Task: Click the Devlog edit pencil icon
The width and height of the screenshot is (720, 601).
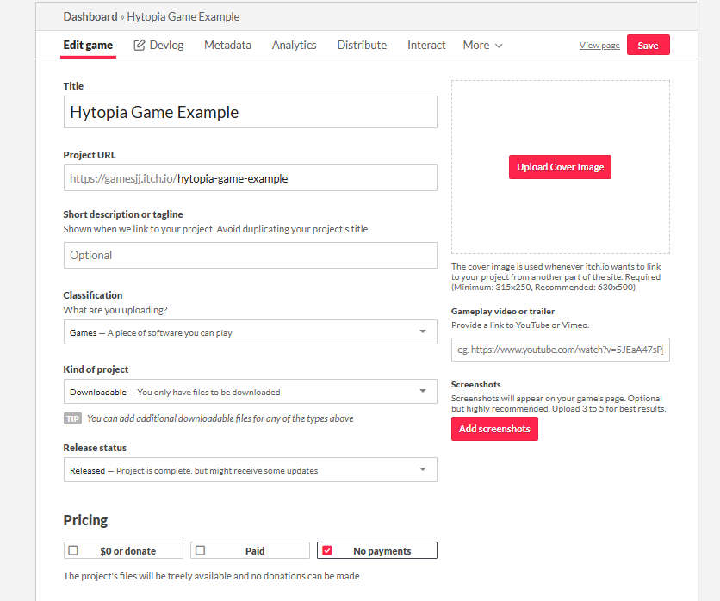Action: coord(140,46)
